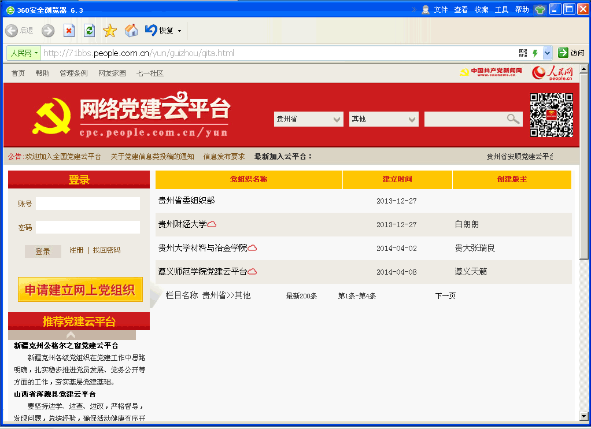Collapse the recommended list with the up chevron
The width and height of the screenshot is (591, 429).
[71, 335]
